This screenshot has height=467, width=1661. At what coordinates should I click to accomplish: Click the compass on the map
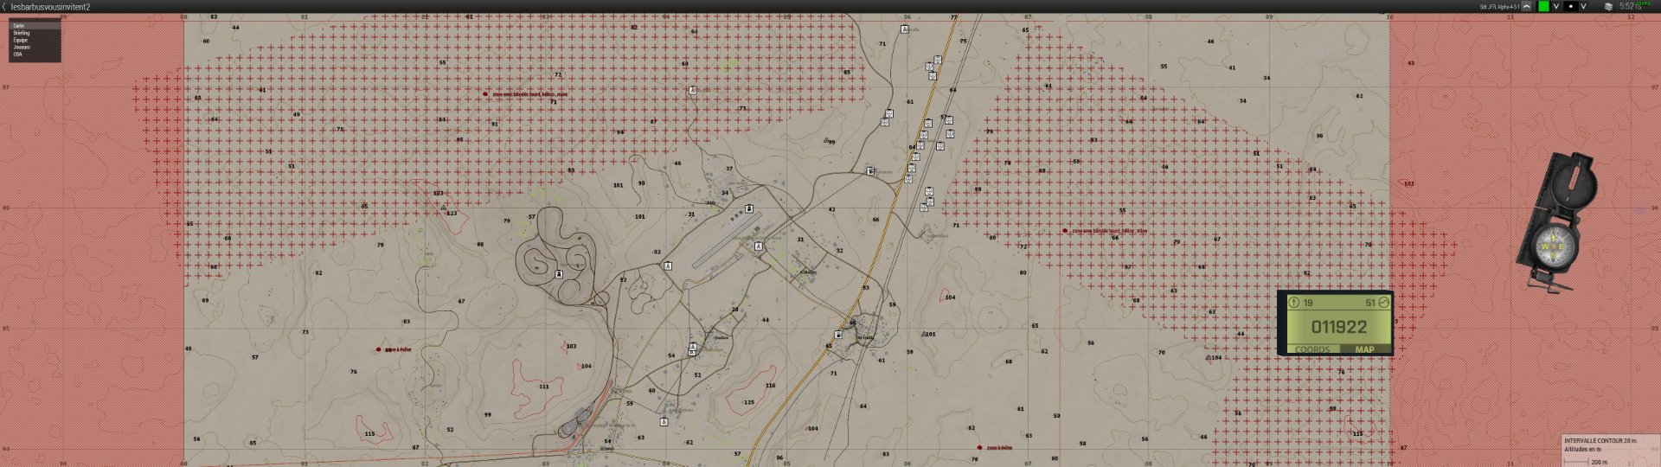(1555, 222)
